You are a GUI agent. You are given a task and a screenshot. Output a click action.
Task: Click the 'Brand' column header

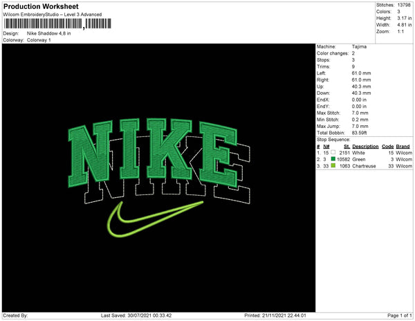click(x=403, y=147)
